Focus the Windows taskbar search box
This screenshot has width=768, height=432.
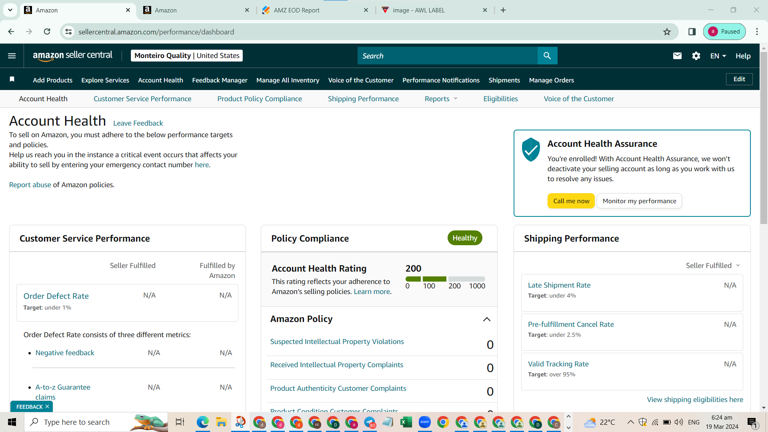coord(96,422)
